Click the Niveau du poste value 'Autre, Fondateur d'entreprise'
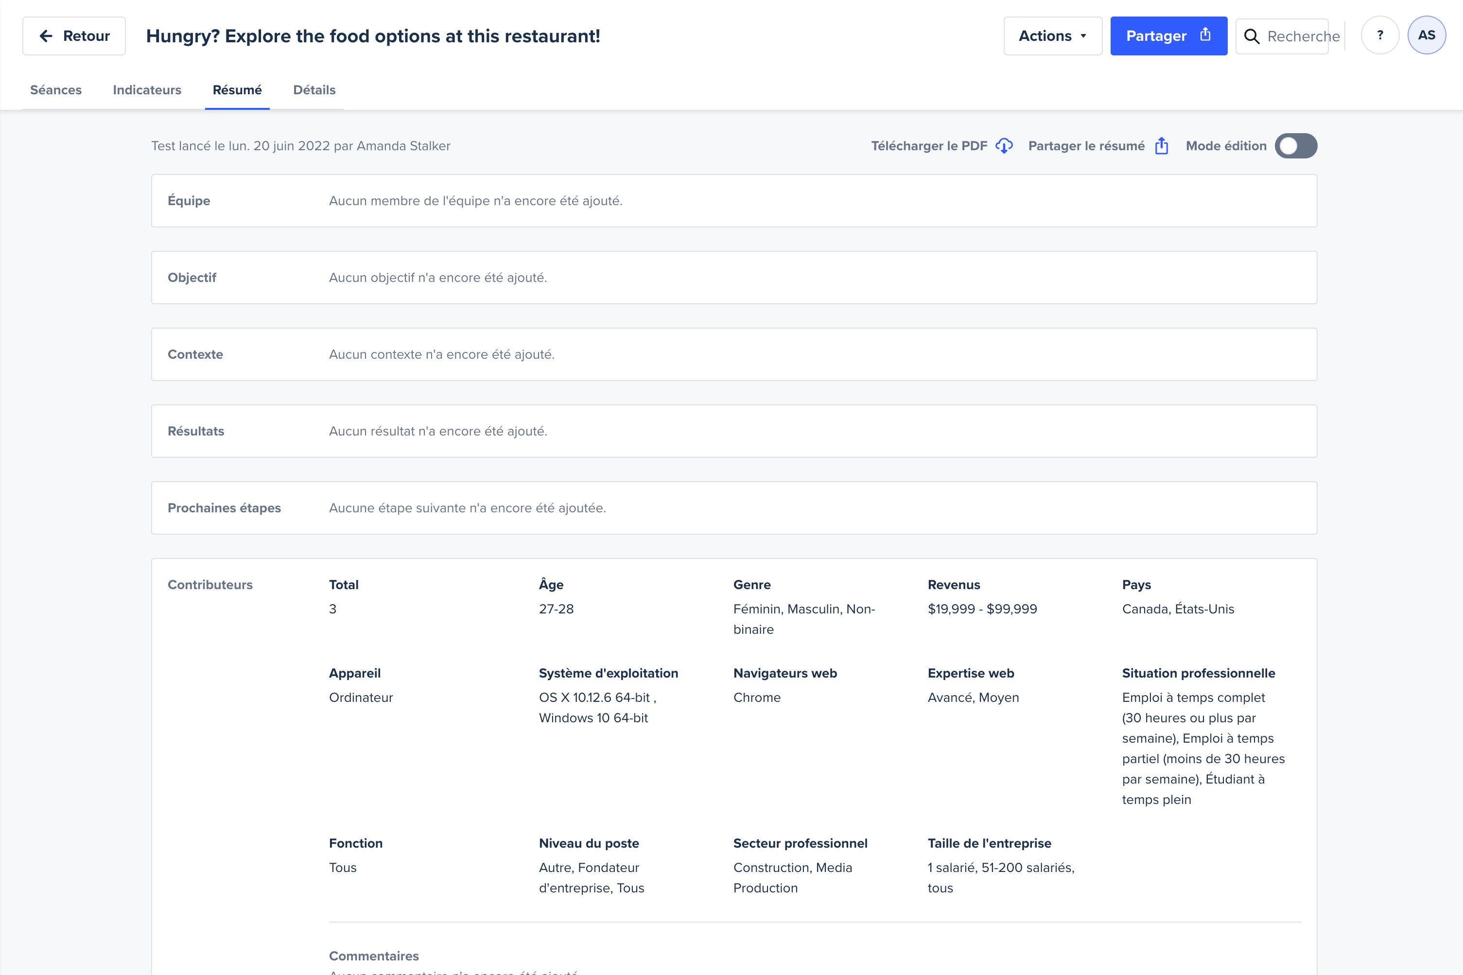This screenshot has height=975, width=1463. (592, 878)
